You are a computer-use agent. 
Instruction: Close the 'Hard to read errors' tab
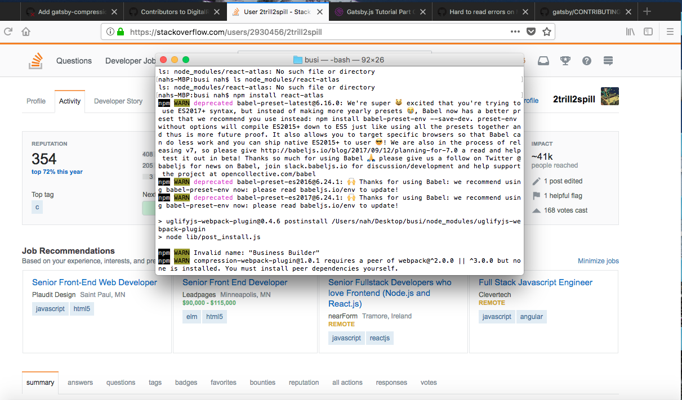tap(524, 12)
